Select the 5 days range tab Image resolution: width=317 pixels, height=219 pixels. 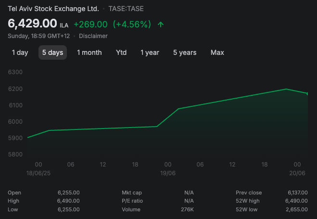pos(52,52)
